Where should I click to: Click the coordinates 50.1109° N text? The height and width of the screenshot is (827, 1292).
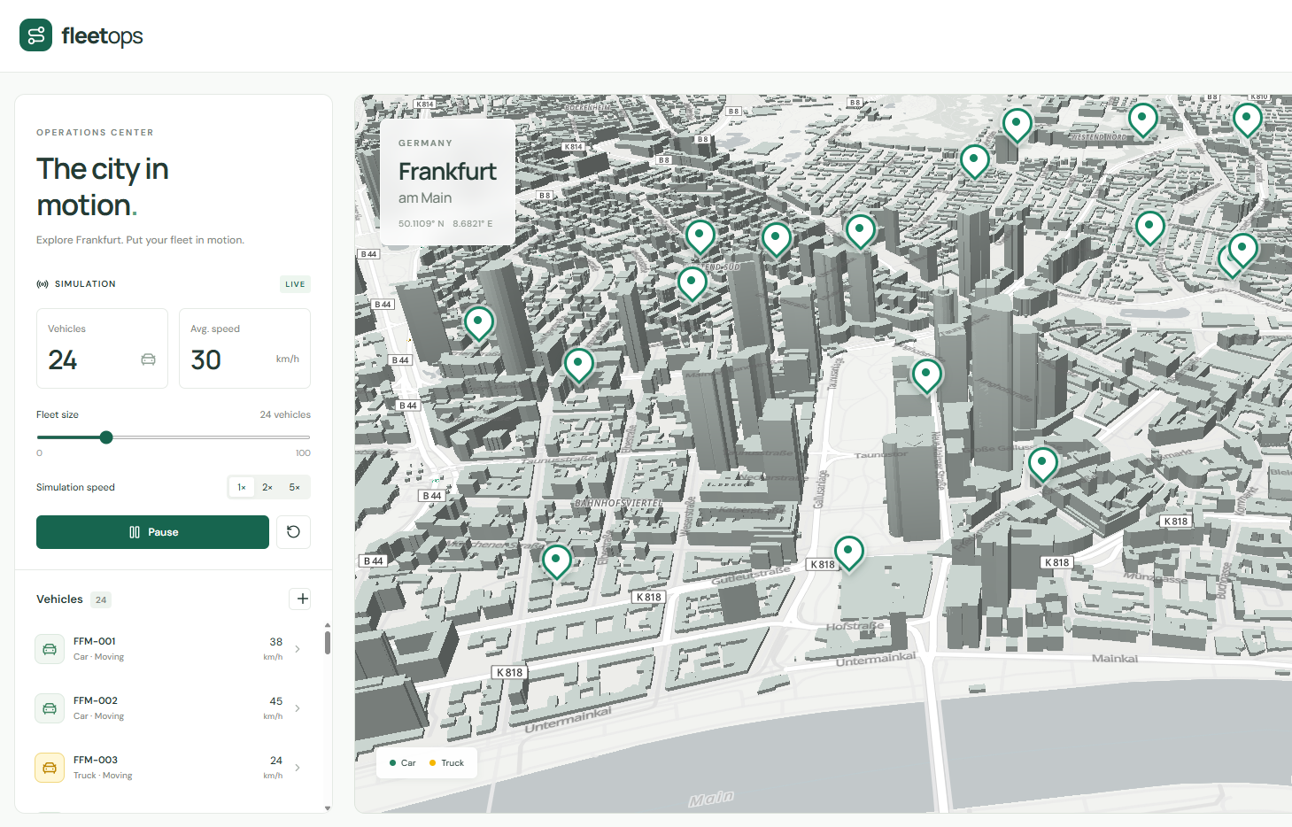click(422, 224)
